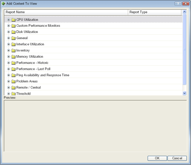Image resolution: width=191 pixels, height=165 pixels.
Task: Expand the Ping Availability and Response Time node
Action: pyautogui.click(x=9, y=75)
